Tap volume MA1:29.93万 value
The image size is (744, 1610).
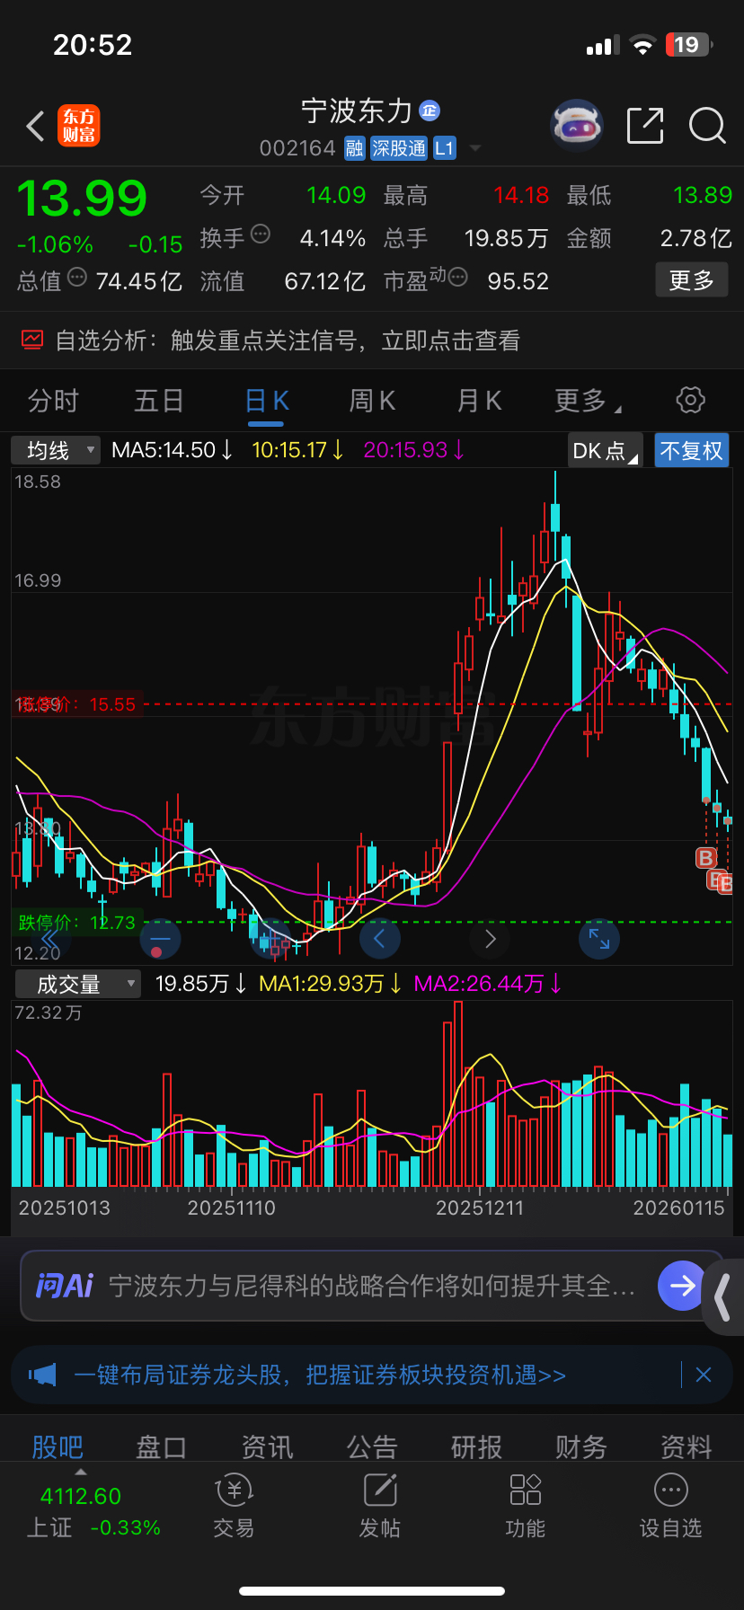(x=330, y=984)
